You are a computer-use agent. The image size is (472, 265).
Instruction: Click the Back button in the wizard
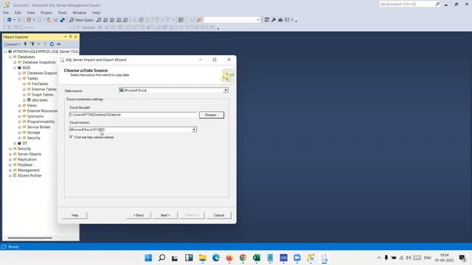point(139,215)
